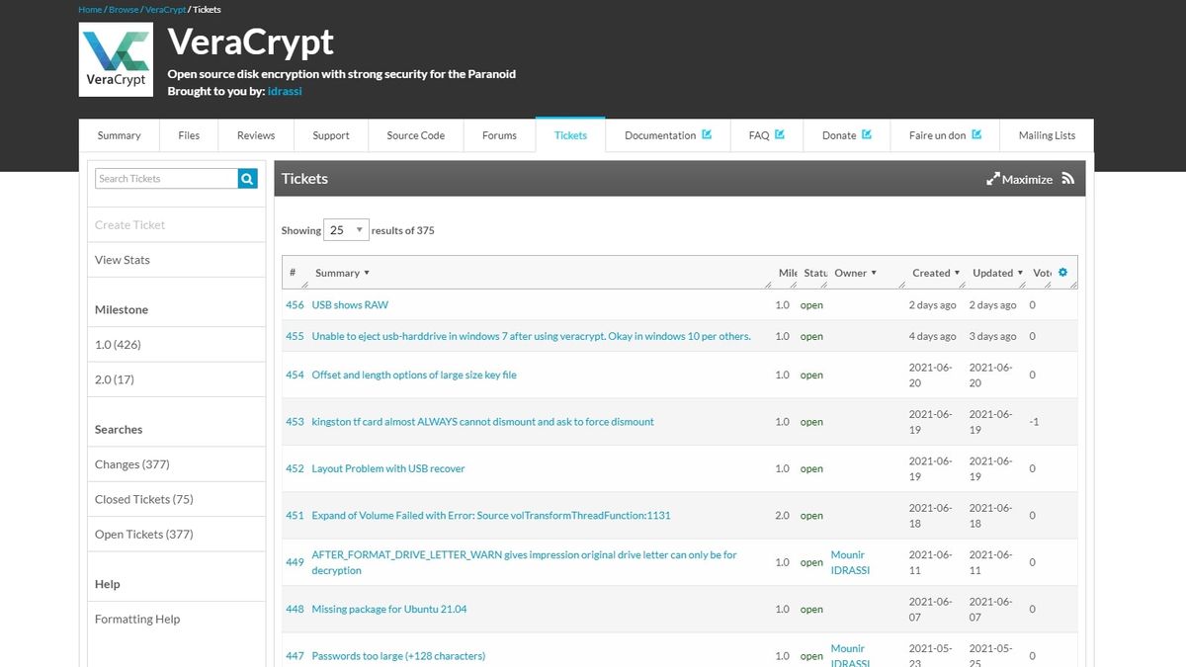Open the Summary column sort dropdown
Screen dimensions: 1186x667
[366, 273]
